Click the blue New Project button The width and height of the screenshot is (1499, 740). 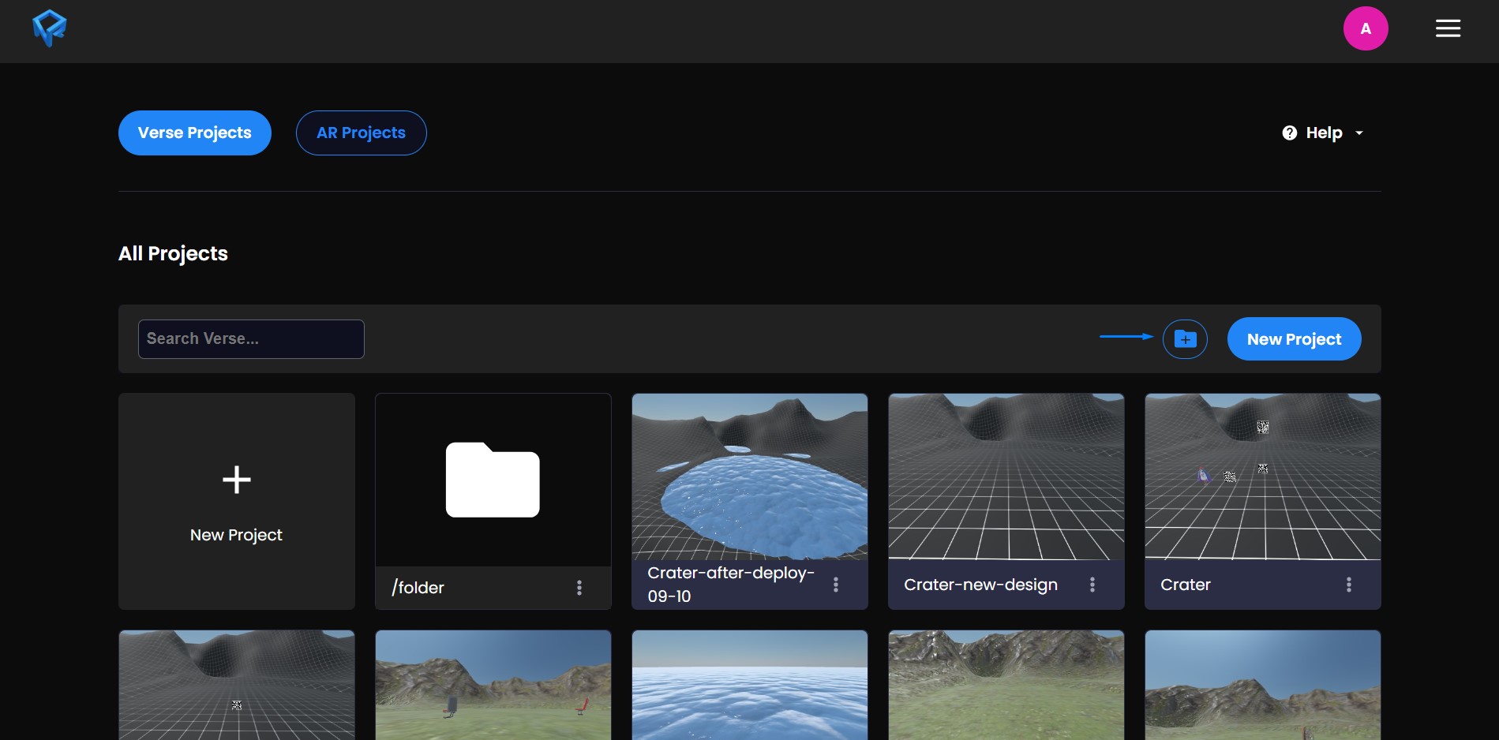tap(1295, 339)
